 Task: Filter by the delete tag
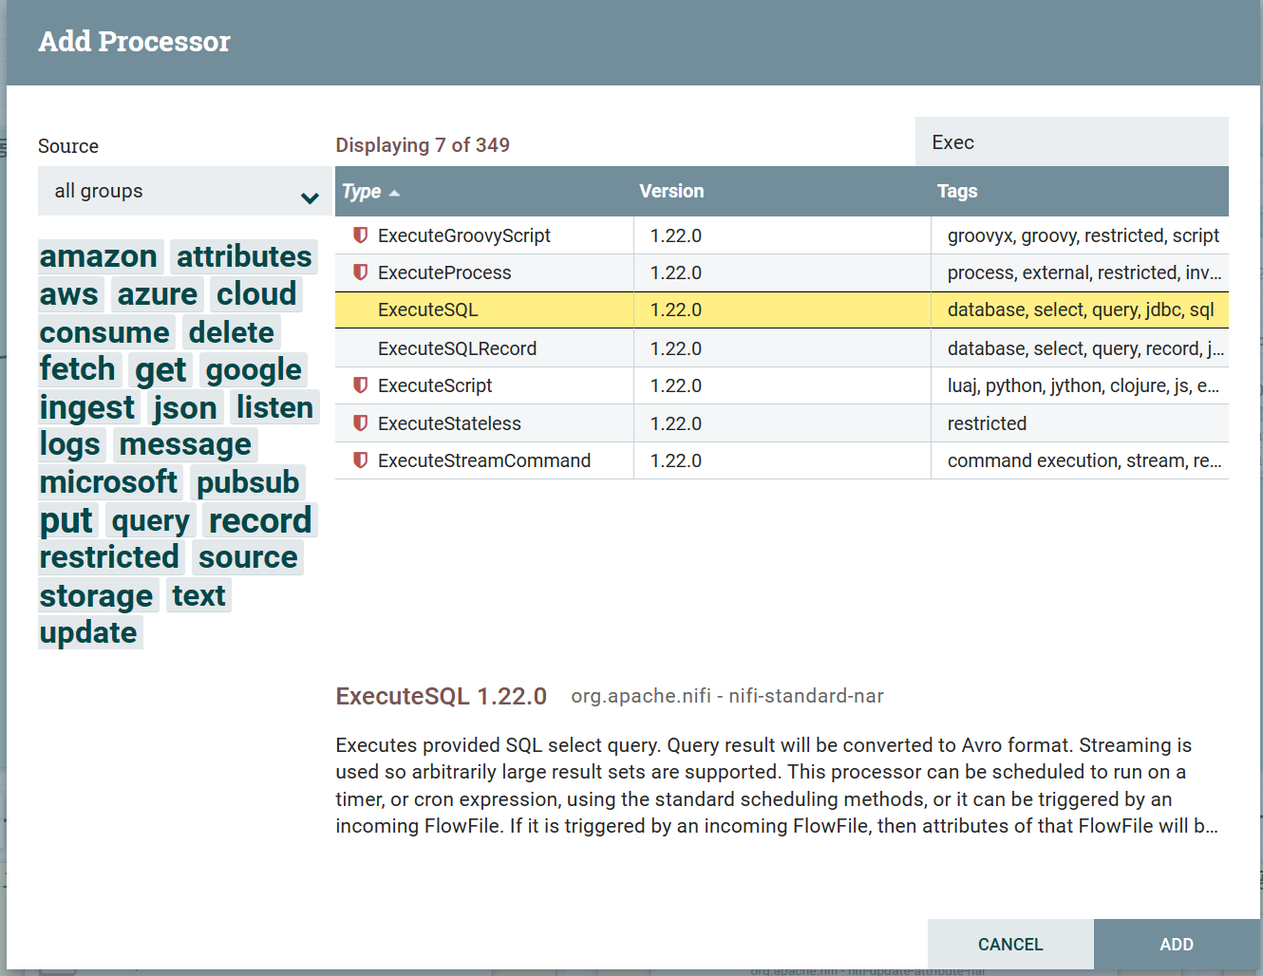coord(231,332)
